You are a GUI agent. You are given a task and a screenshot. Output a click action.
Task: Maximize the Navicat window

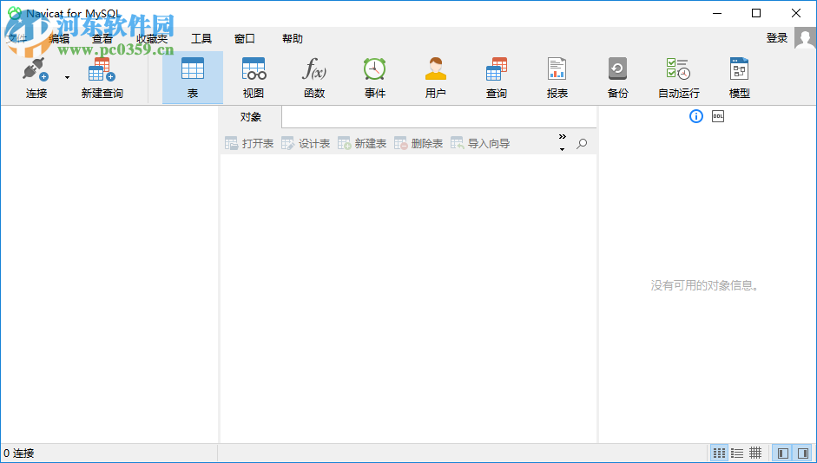coord(756,14)
